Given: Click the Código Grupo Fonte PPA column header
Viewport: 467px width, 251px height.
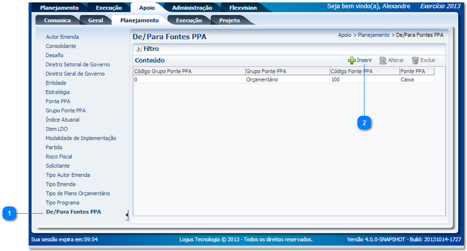Looking at the screenshot, I should (x=163, y=71).
